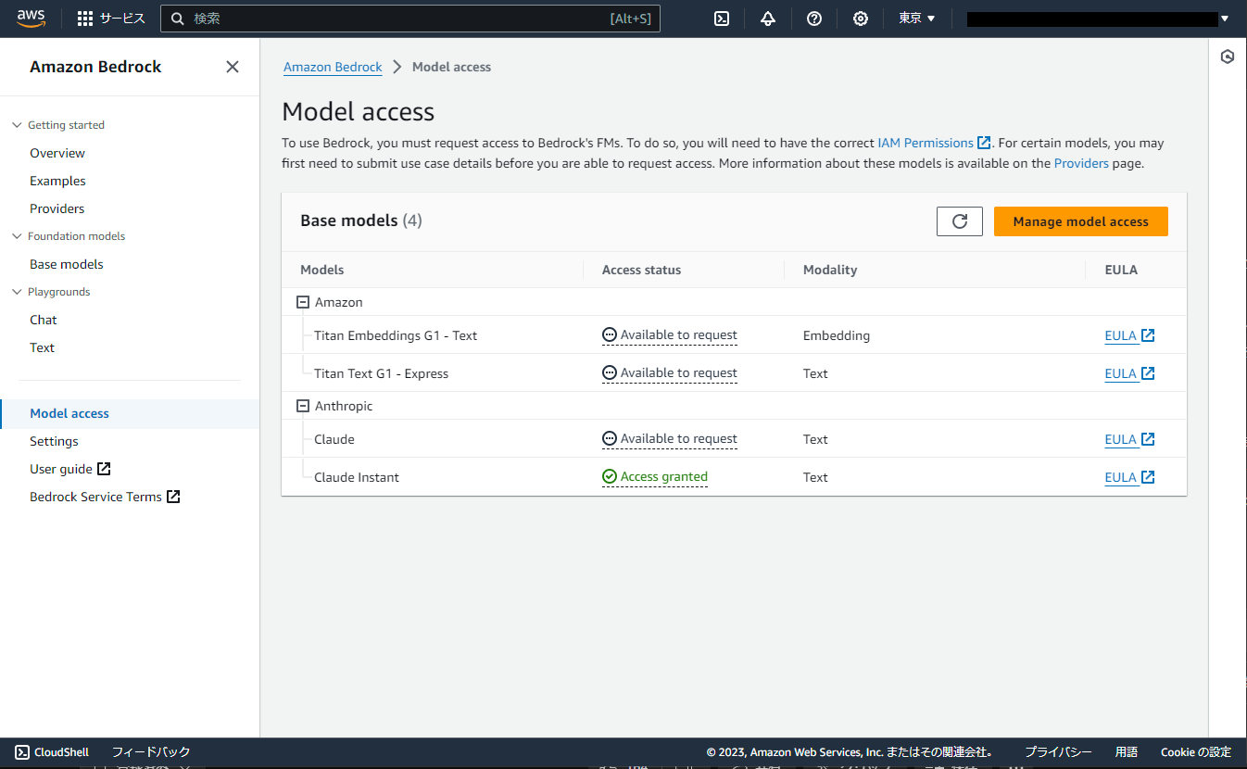Open the settings gear icon

point(861,19)
